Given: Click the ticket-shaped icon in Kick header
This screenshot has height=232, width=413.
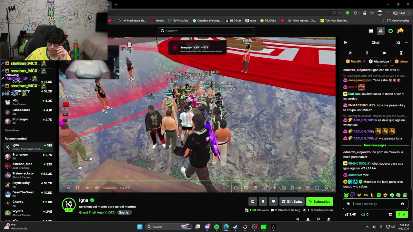Looking at the screenshot, I should coord(371,31).
